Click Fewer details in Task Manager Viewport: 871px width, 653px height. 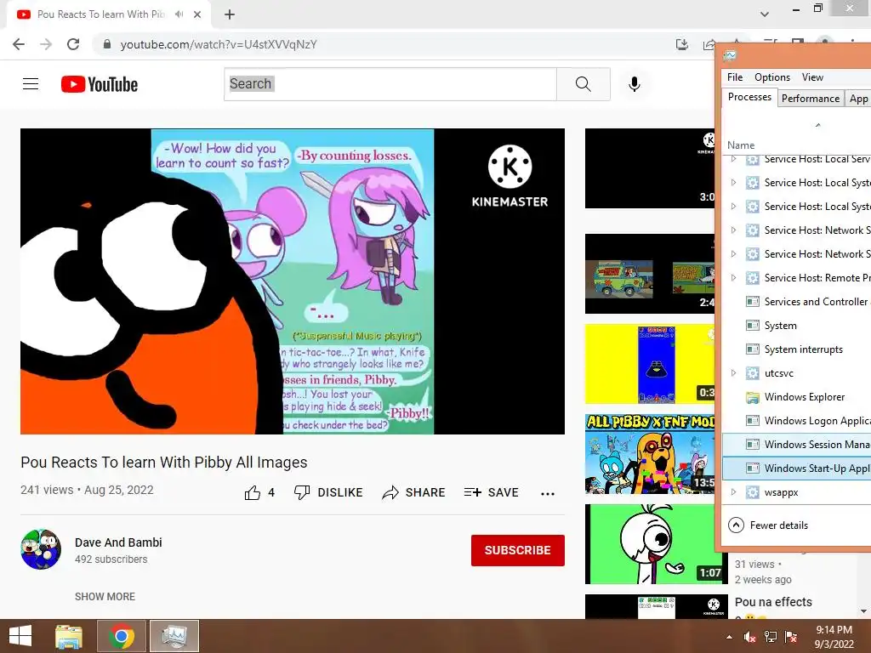click(769, 525)
